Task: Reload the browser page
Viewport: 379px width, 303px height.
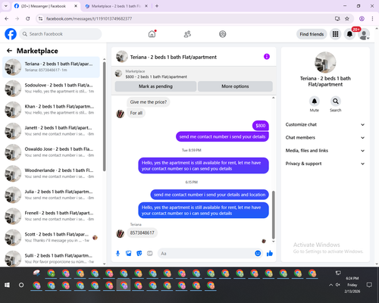Action: coord(28,18)
